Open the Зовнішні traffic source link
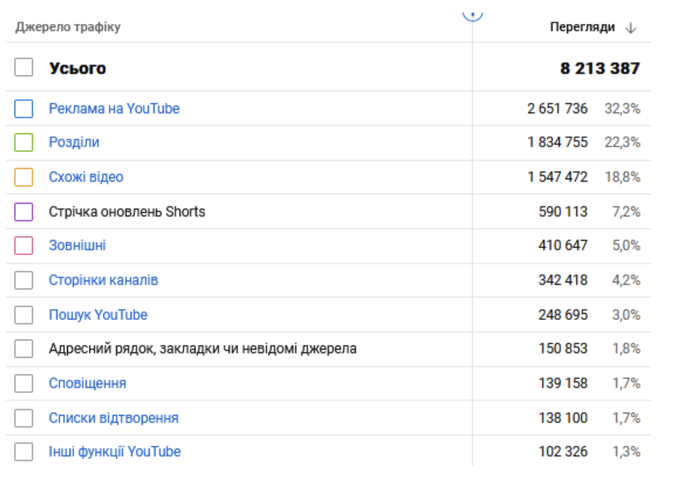 click(x=77, y=245)
